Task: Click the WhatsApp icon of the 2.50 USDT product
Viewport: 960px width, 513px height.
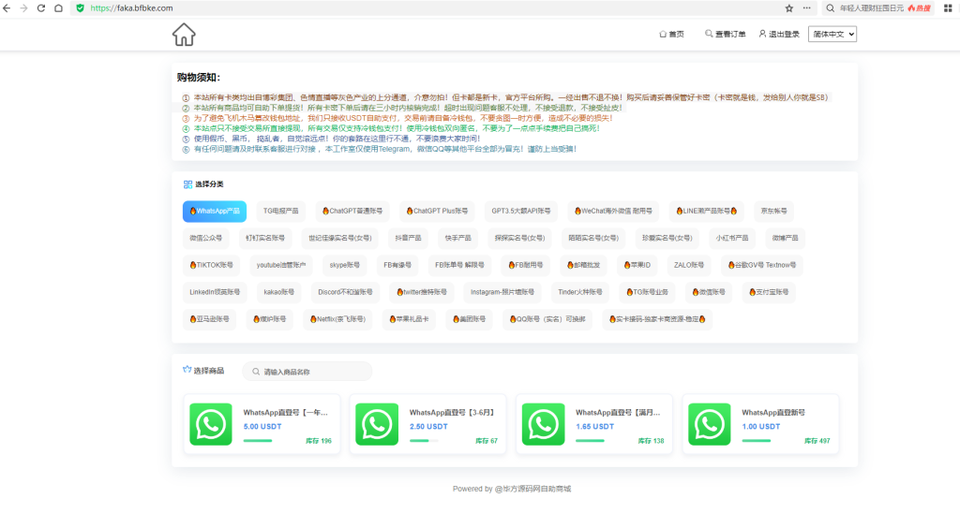Action: (377, 424)
